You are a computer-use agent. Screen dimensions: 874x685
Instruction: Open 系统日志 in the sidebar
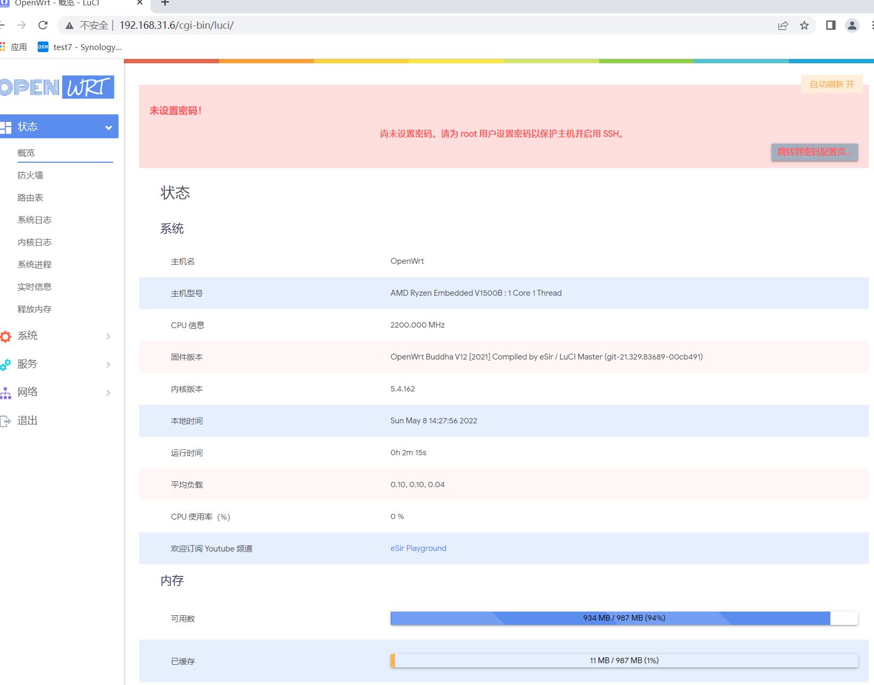tap(35, 220)
